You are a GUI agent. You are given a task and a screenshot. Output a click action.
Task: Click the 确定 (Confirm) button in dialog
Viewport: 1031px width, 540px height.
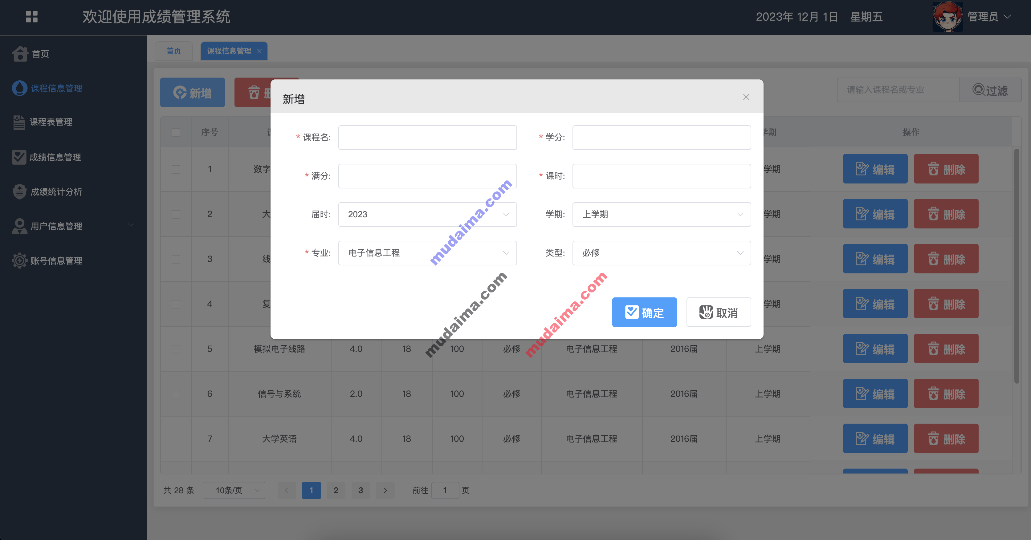643,312
